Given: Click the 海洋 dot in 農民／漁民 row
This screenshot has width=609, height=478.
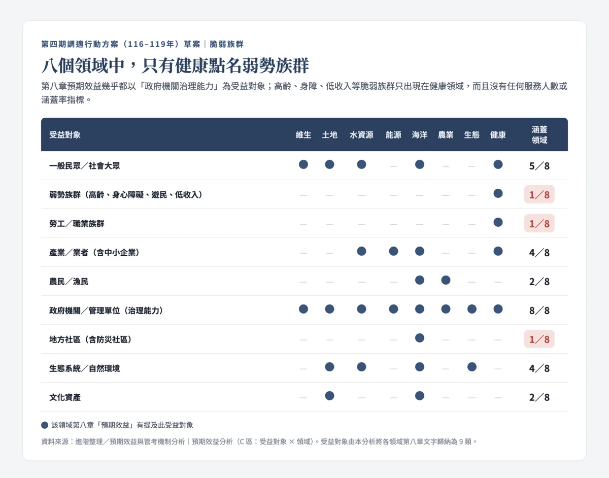Looking at the screenshot, I should (420, 280).
